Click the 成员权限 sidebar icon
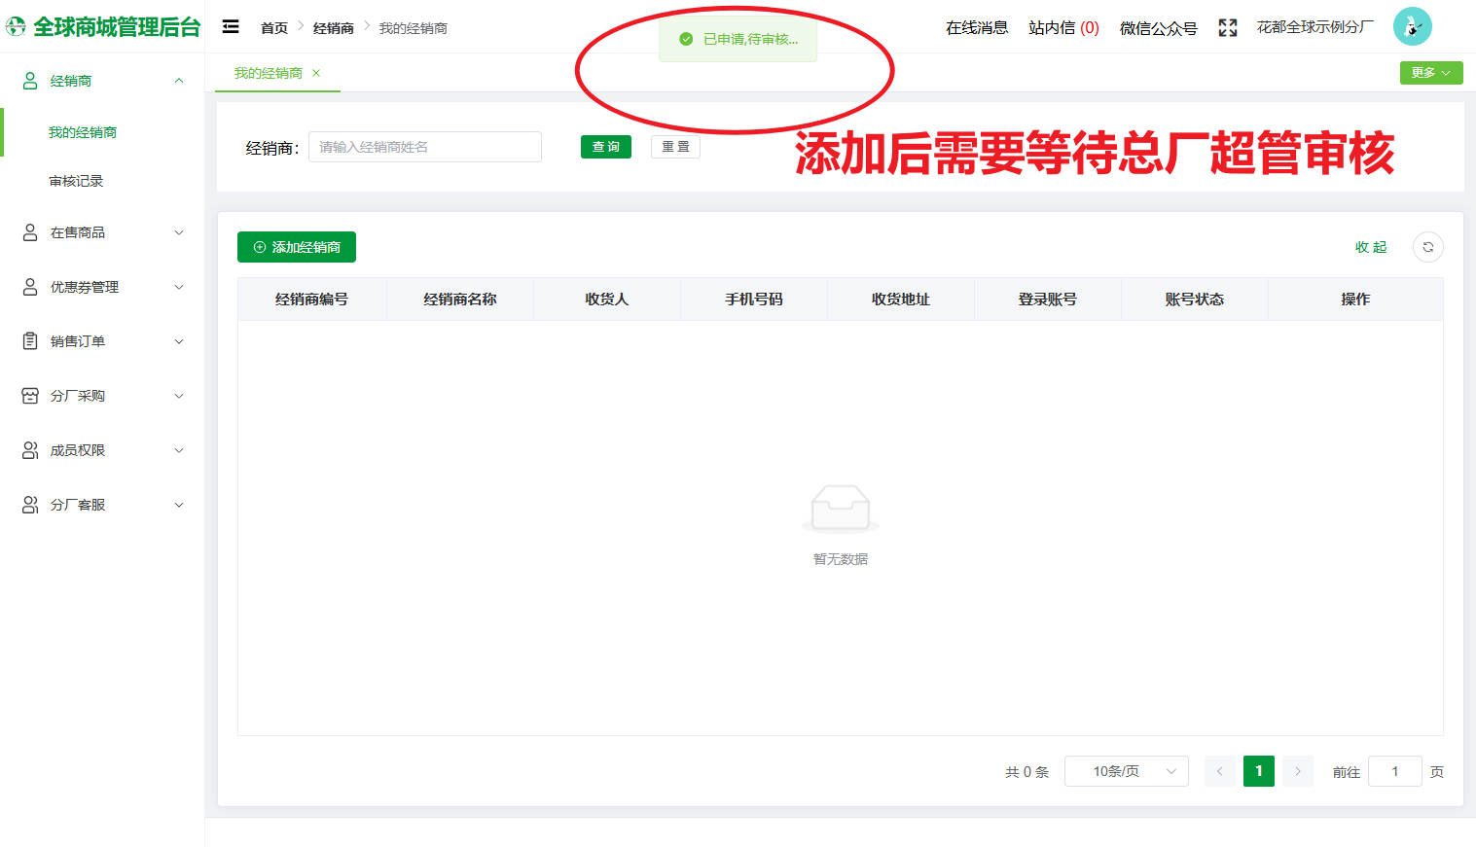 (28, 449)
